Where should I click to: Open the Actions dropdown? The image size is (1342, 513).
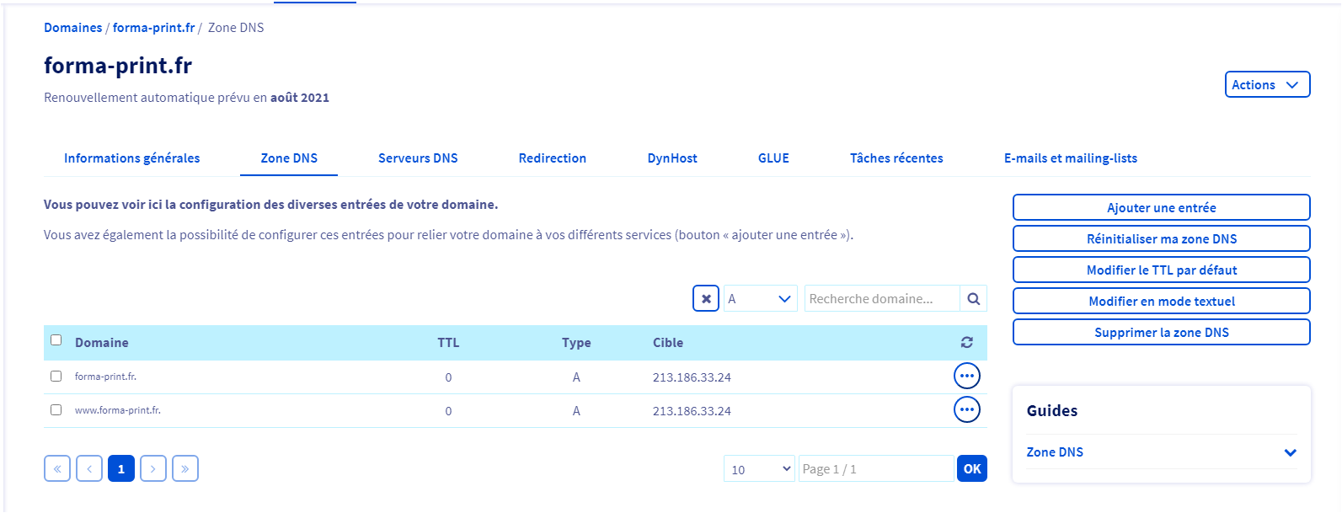click(1266, 85)
